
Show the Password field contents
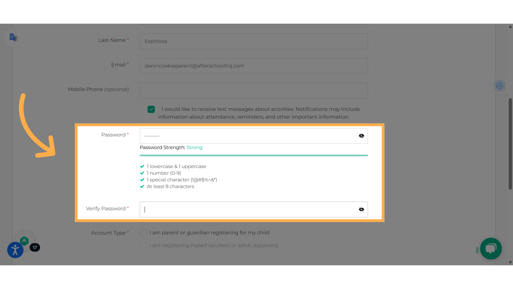click(361, 136)
